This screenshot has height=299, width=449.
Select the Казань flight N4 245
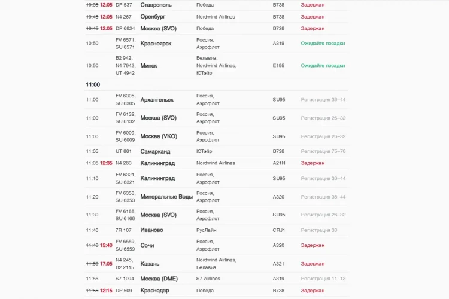(x=216, y=264)
